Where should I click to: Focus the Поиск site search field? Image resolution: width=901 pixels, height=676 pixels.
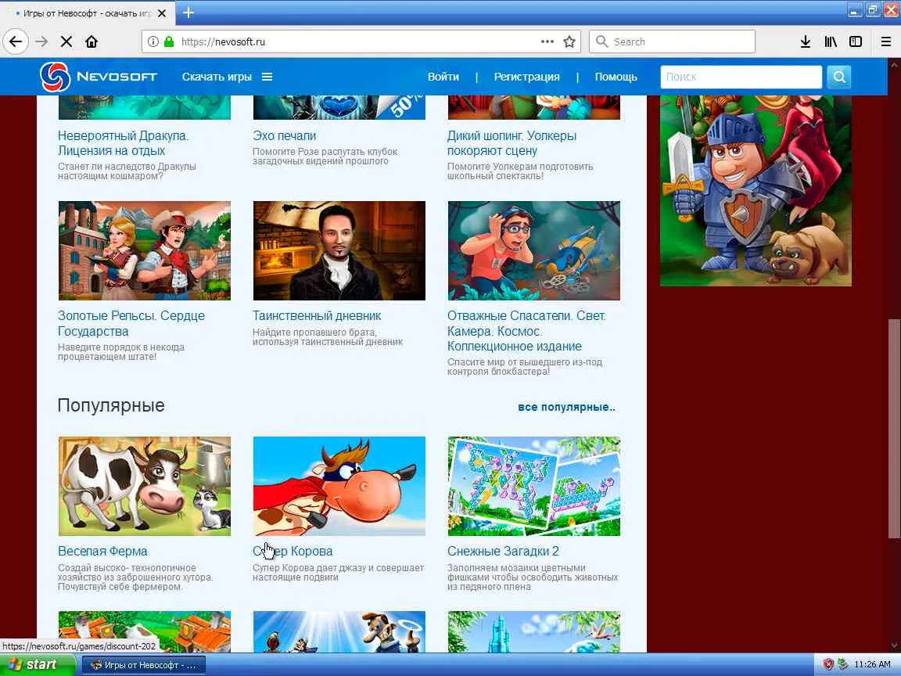(741, 77)
